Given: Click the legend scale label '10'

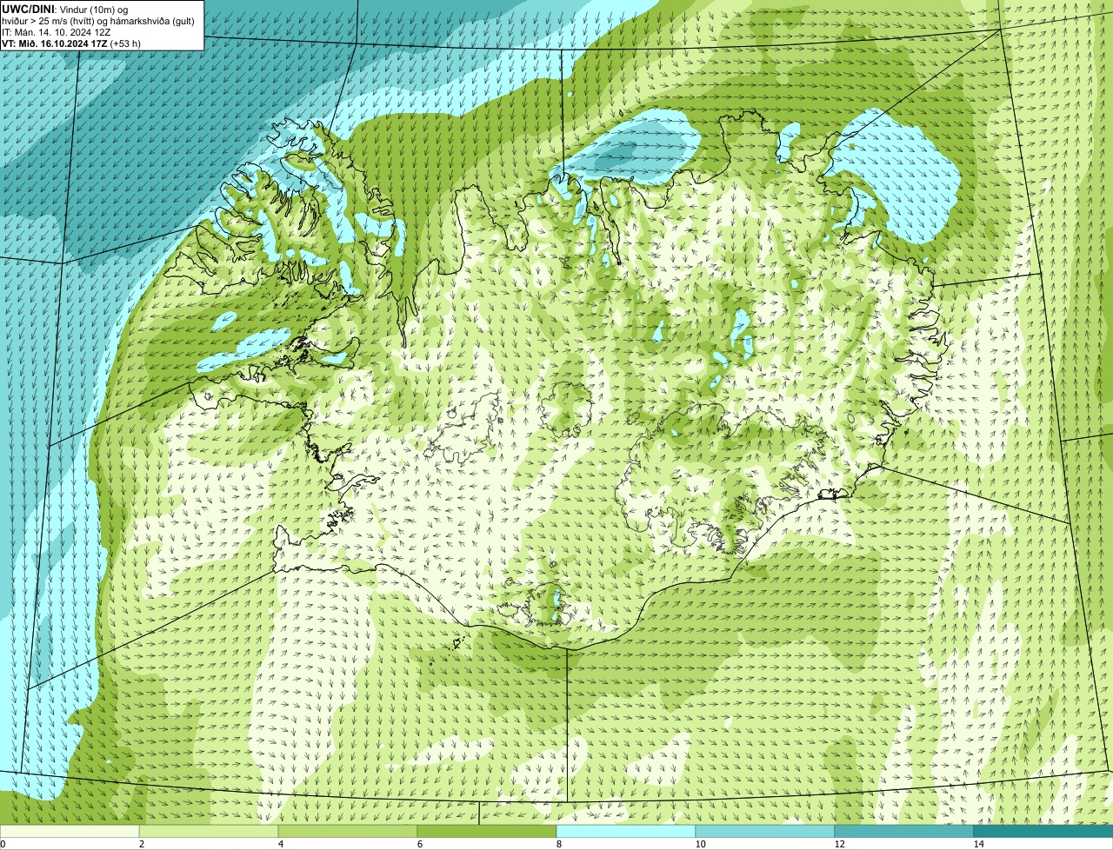Looking at the screenshot, I should point(700,844).
